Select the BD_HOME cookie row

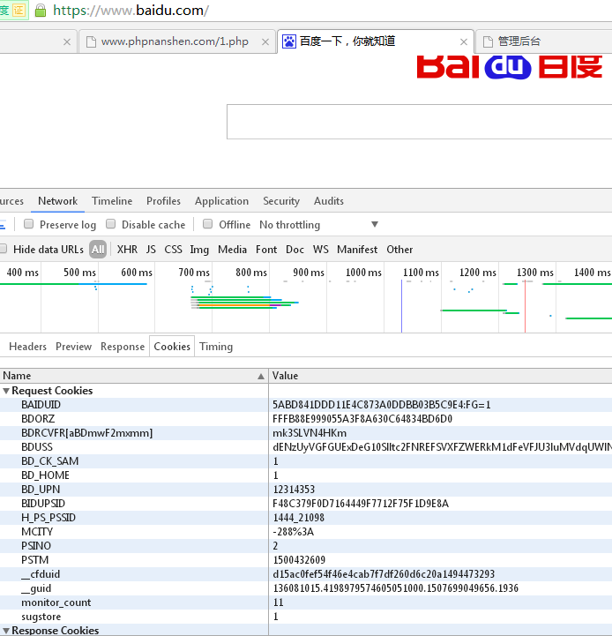pyautogui.click(x=306, y=475)
